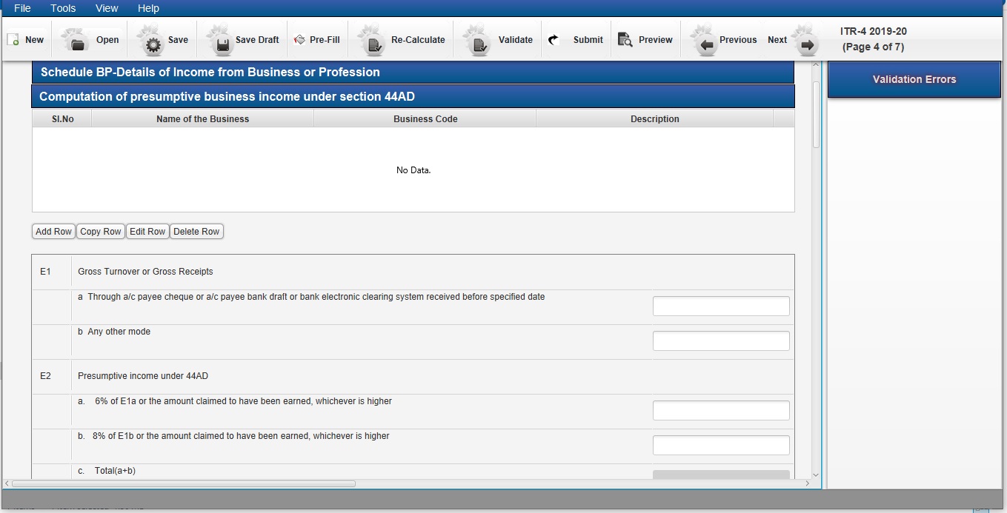
Task: Open the Tools menu
Action: (63, 8)
